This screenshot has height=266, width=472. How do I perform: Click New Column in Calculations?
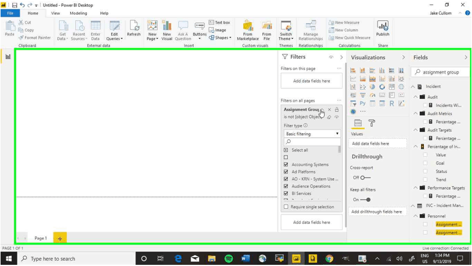343,30
